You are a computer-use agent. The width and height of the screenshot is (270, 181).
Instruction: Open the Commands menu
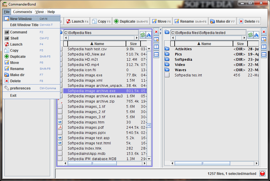[22, 12]
